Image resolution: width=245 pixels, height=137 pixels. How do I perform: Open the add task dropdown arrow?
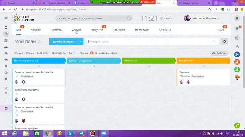click(81, 41)
